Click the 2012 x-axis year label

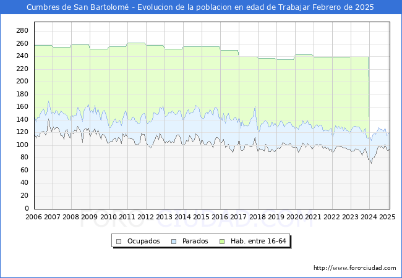click(x=145, y=217)
